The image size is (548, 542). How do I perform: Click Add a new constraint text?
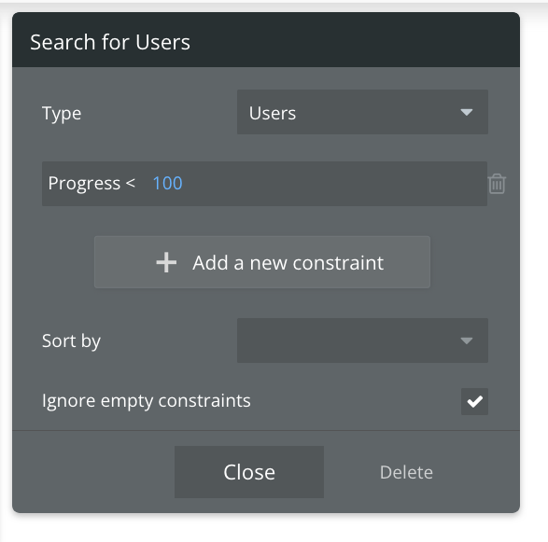288,263
